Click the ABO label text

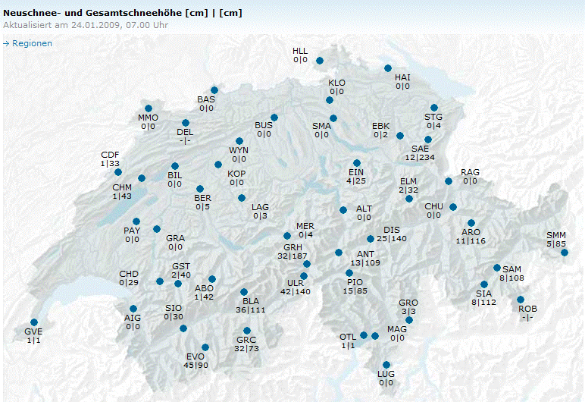click(x=204, y=288)
